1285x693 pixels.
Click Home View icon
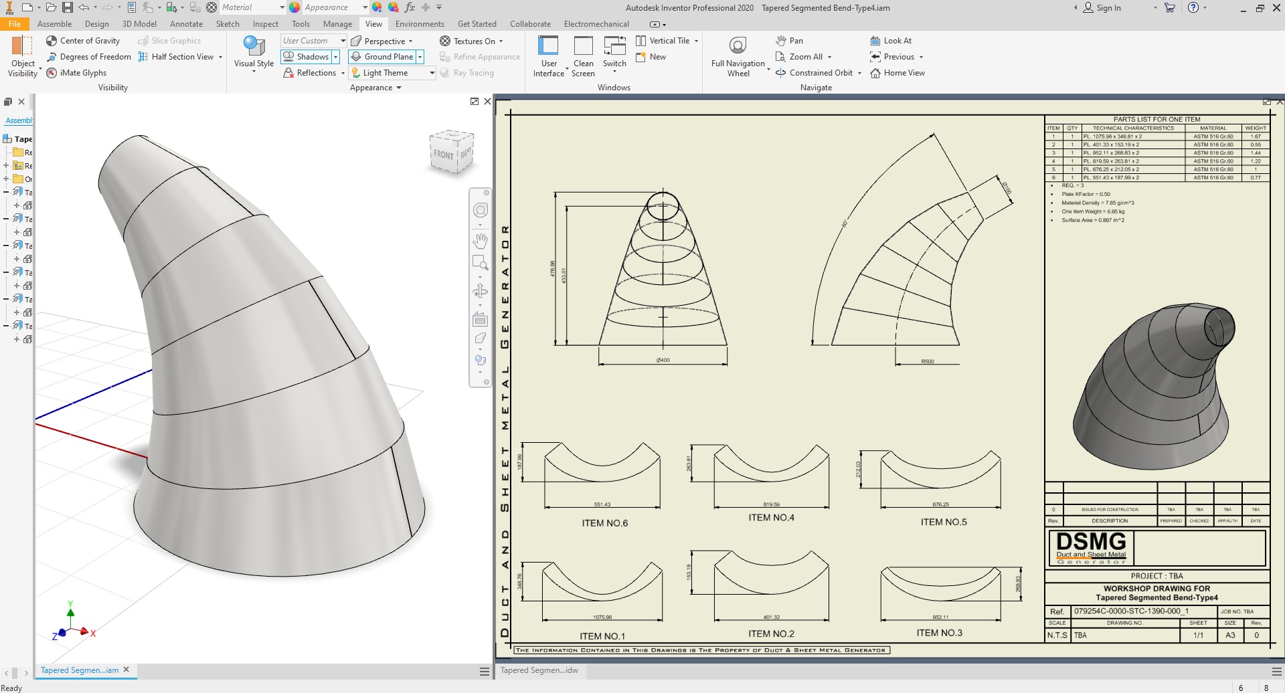pos(875,73)
